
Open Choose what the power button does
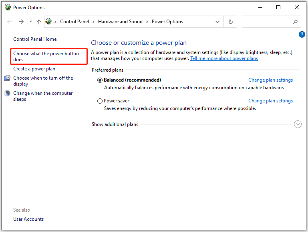[x=46, y=56]
